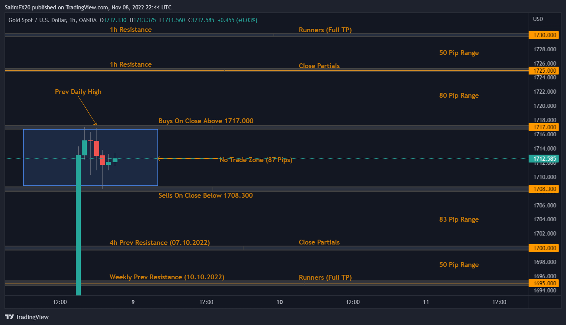Toggle visibility of the No Trade Zone rectangle

click(x=91, y=157)
